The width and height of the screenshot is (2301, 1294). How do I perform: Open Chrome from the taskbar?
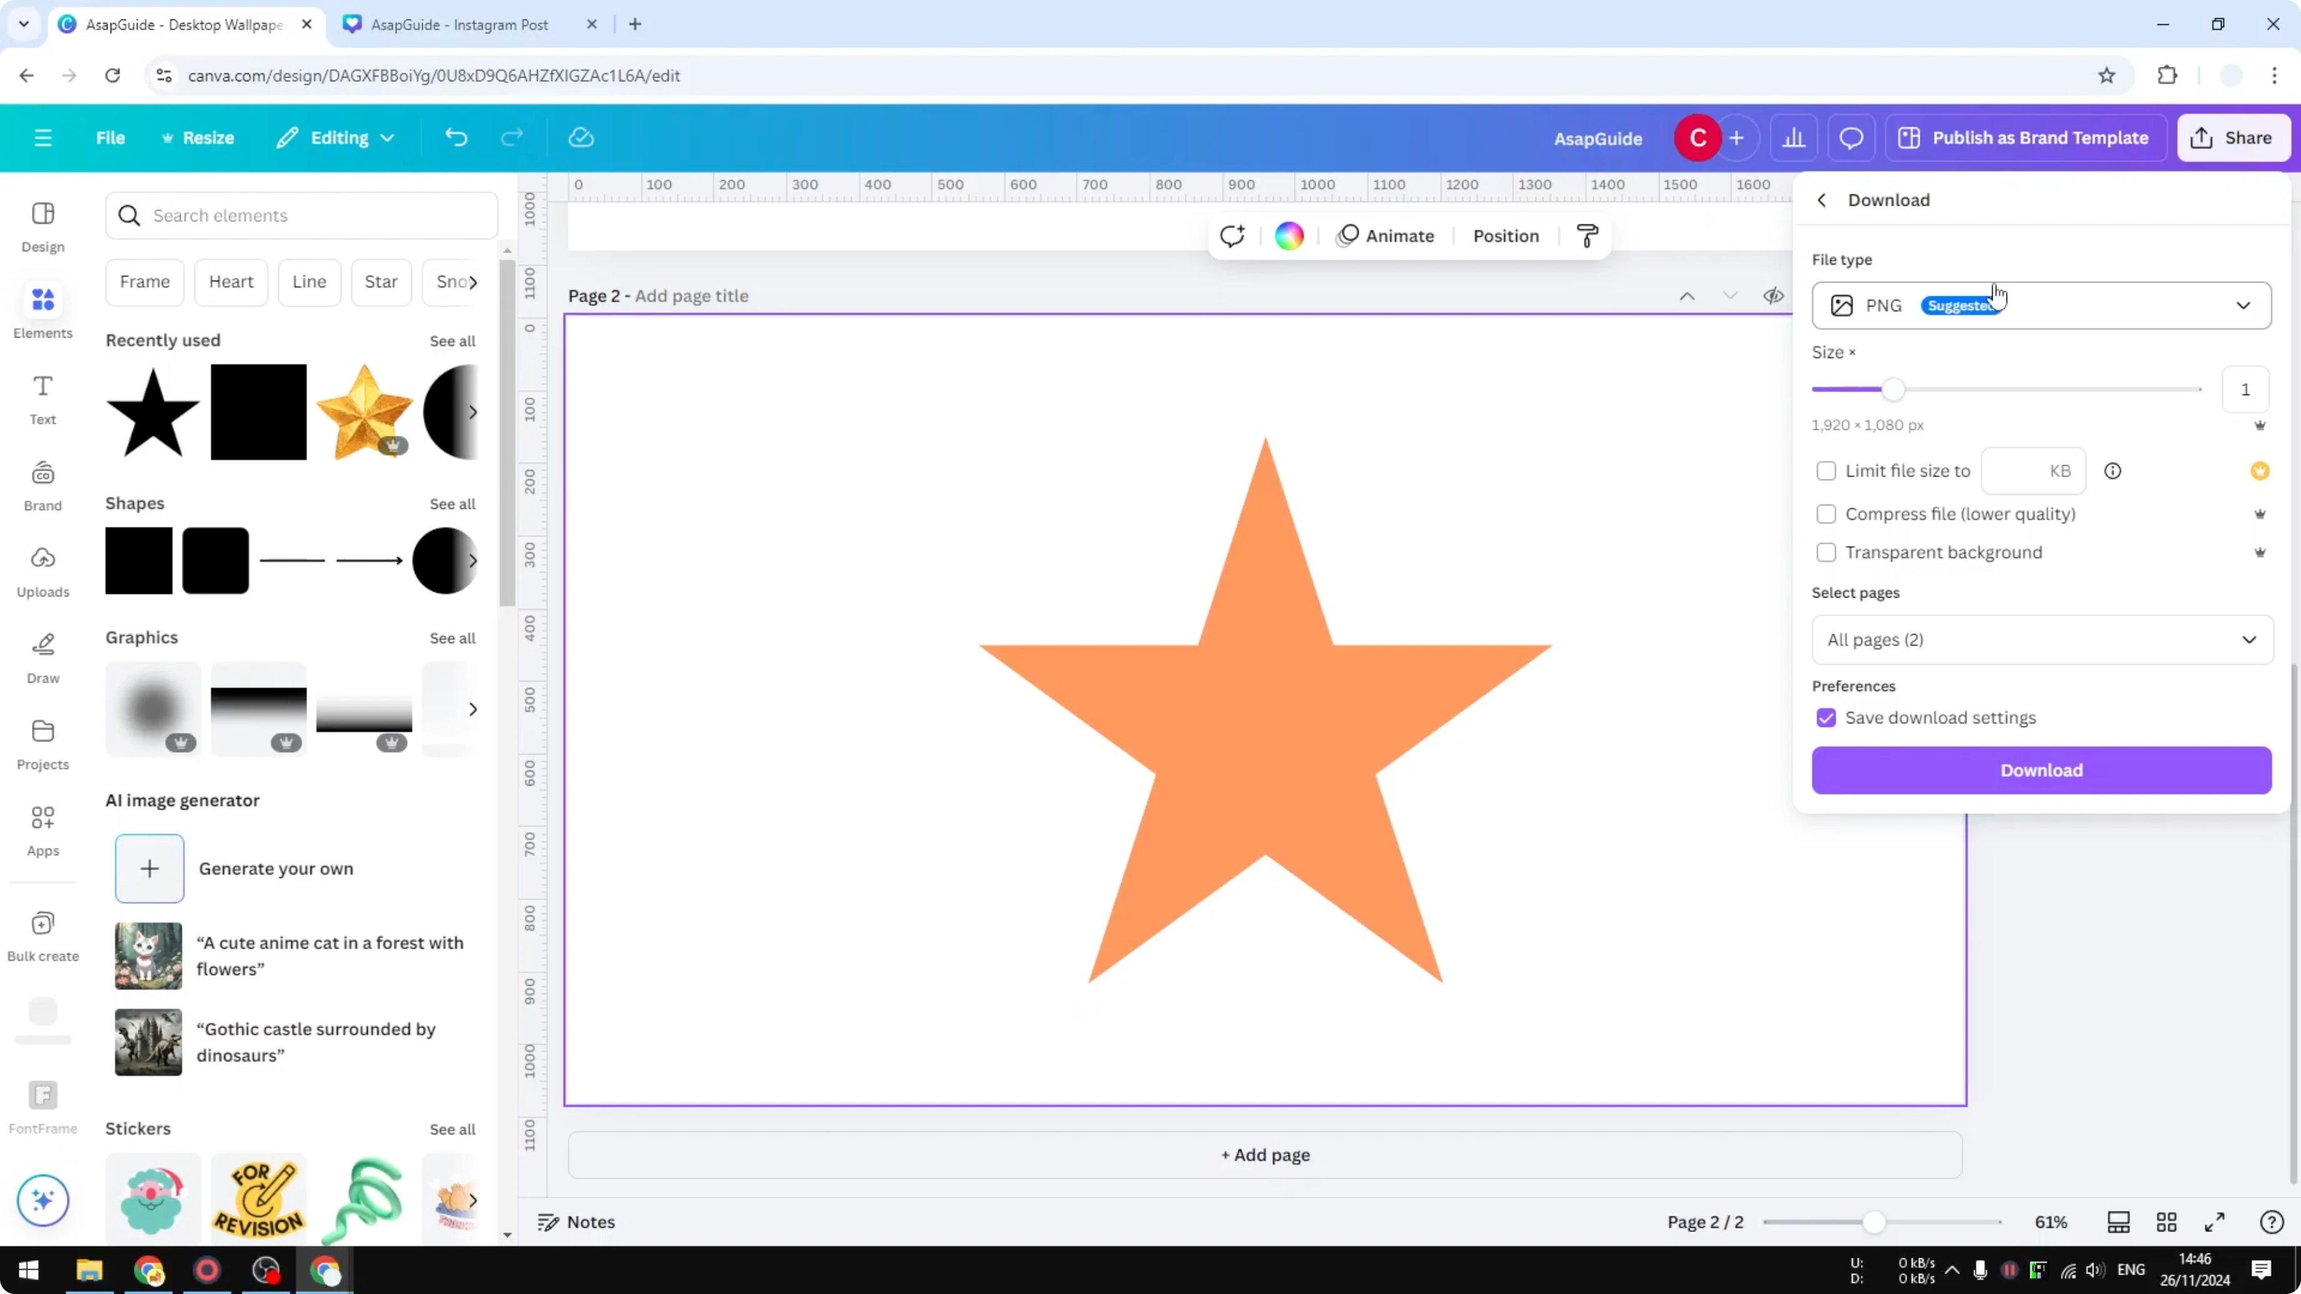[x=149, y=1270]
